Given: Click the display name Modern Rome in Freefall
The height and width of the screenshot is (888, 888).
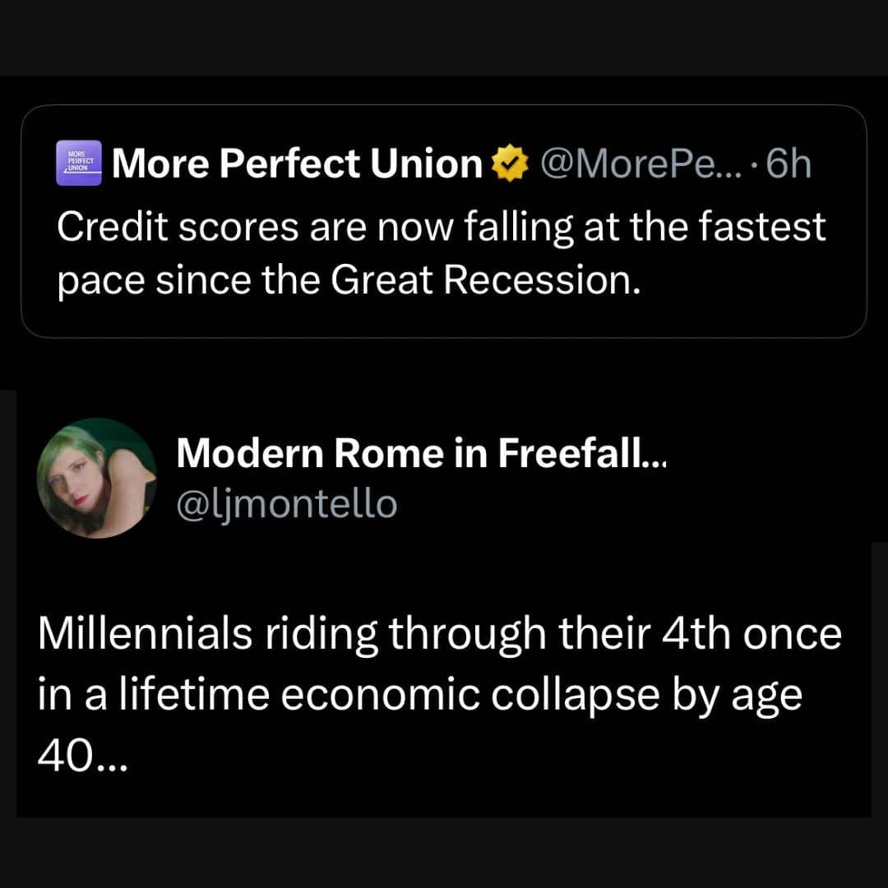Looking at the screenshot, I should 424,452.
